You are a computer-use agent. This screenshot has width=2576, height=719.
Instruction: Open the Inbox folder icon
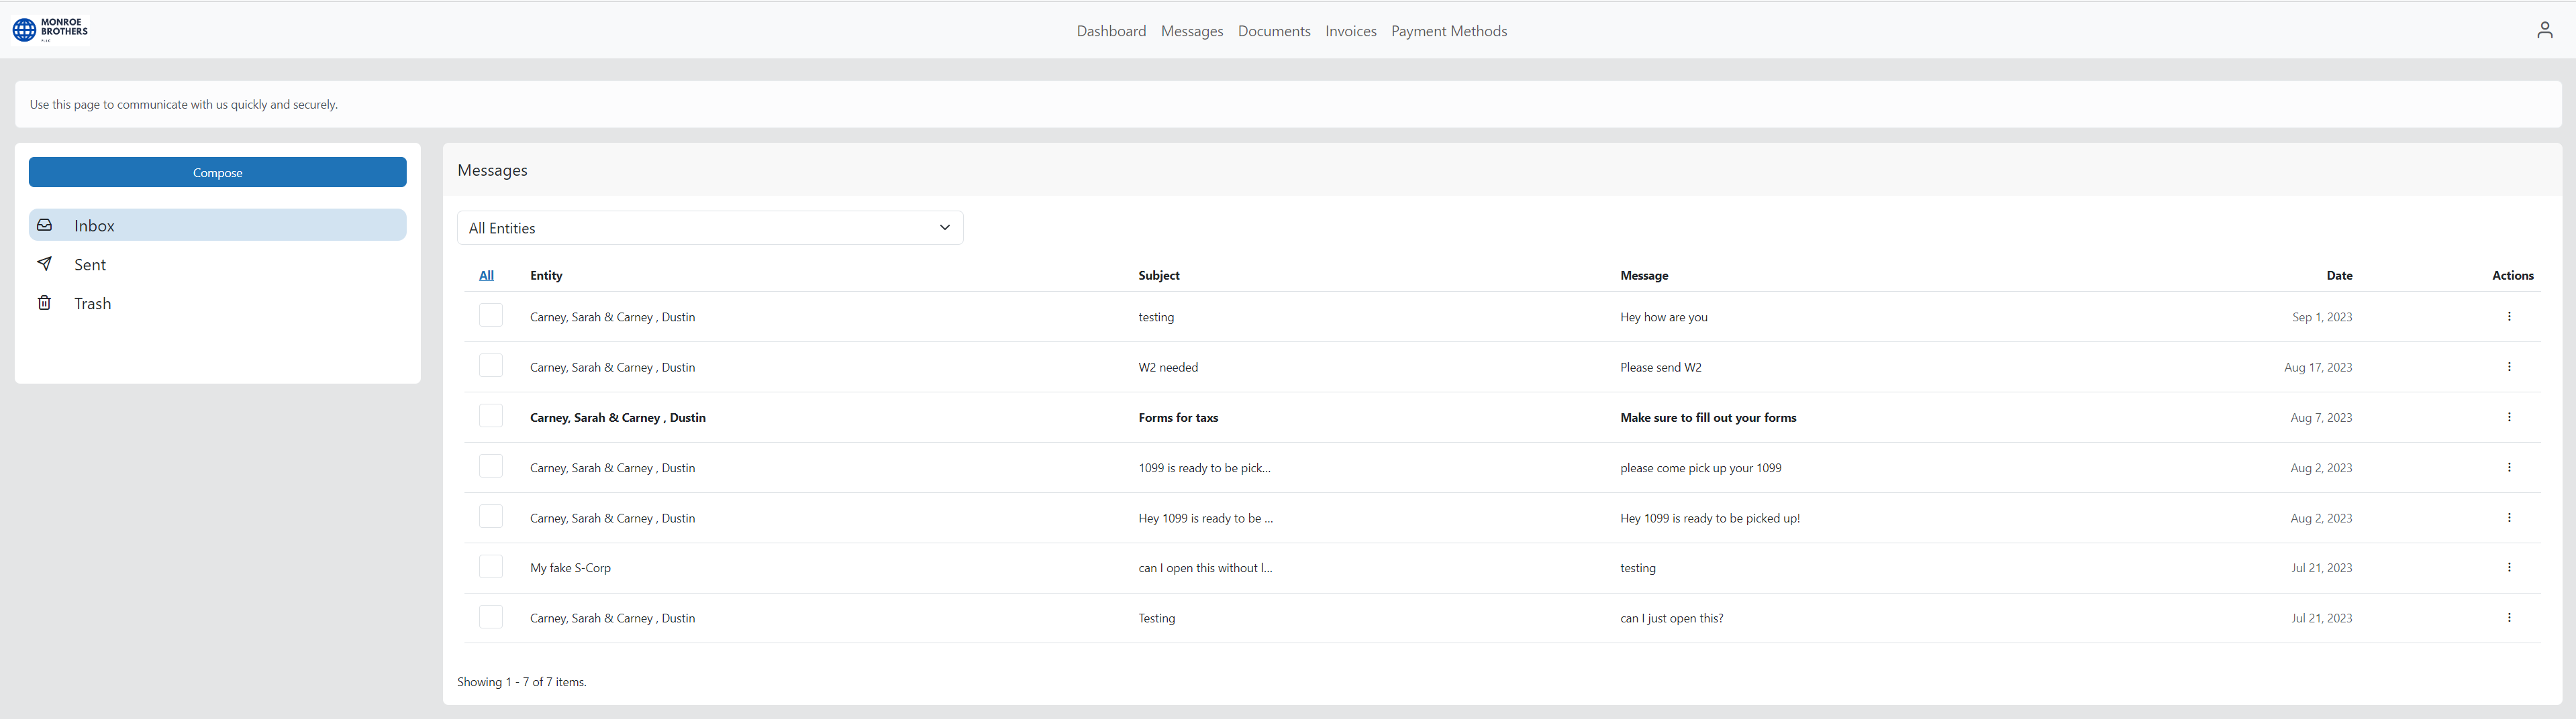pos(45,225)
